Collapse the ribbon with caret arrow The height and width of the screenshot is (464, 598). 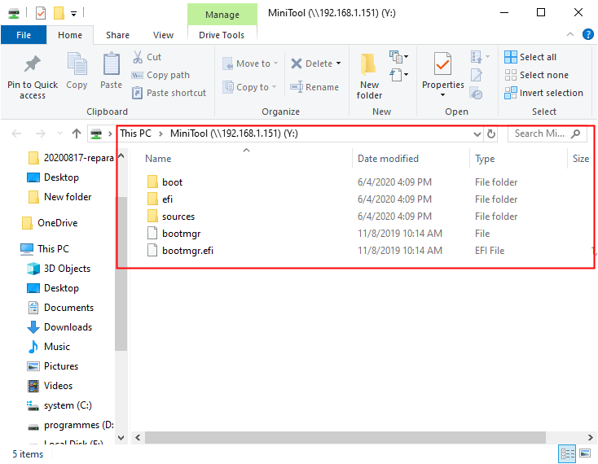[570, 34]
